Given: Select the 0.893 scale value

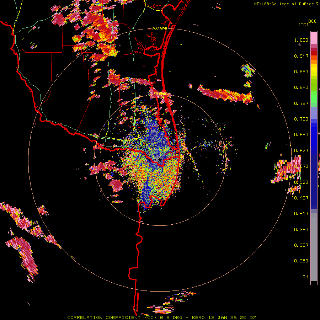Looking at the screenshot, I should point(301,71).
